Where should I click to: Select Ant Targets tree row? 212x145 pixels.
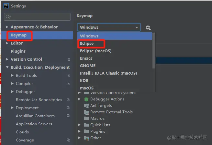click(x=101, y=106)
